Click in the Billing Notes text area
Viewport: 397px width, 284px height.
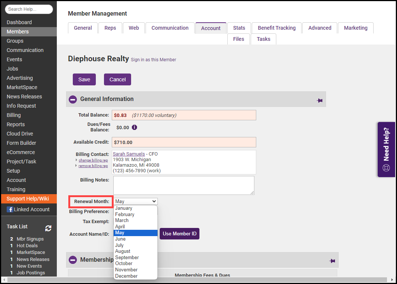183,185
